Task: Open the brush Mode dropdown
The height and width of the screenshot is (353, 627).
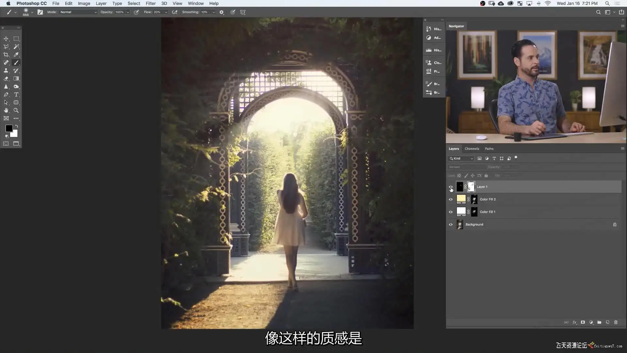Action: point(78,12)
